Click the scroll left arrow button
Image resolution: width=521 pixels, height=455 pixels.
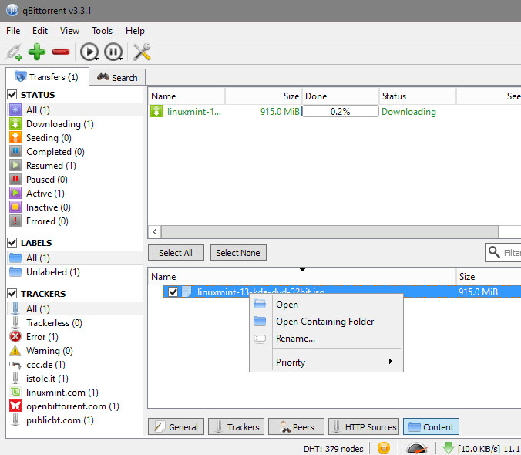click(154, 231)
